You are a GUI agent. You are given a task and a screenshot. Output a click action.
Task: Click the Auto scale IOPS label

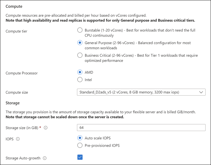(98, 138)
